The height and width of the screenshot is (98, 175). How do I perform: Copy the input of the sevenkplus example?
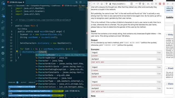click(159, 82)
